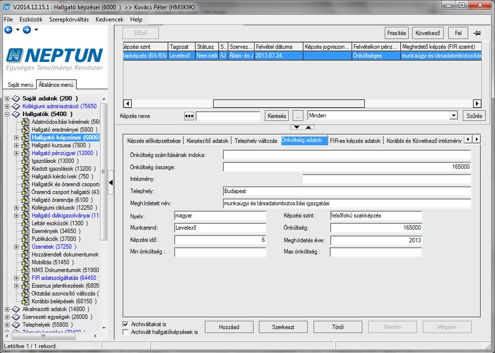This screenshot has width=495, height=353.
Task: Click the back navigation arrow icon
Action: [x=8, y=30]
